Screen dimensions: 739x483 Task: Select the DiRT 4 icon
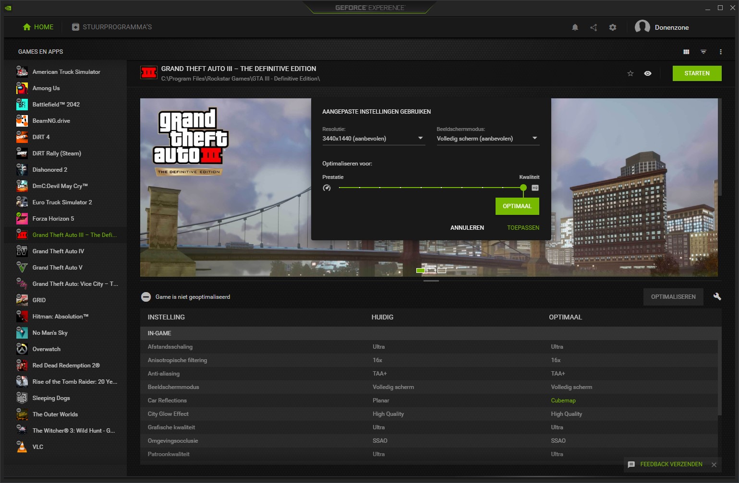[22, 137]
